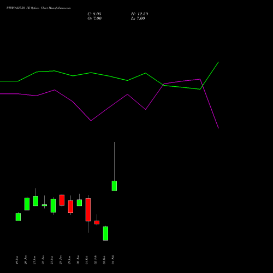
Task: Click the tall red candle above 01 Feb
Action: coord(88,210)
